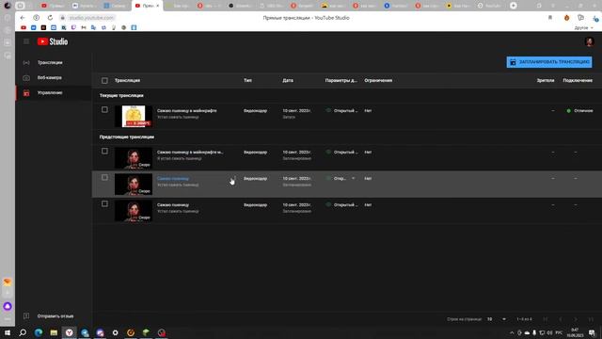Open File Explorer from the taskbar
The width and height of the screenshot is (602, 339).
[54, 332]
